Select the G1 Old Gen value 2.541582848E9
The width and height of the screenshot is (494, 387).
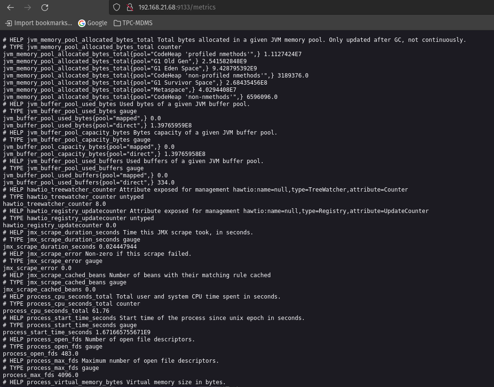[224, 61]
